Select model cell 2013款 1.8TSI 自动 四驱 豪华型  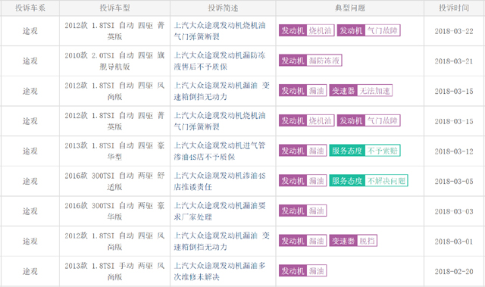click(114, 151)
